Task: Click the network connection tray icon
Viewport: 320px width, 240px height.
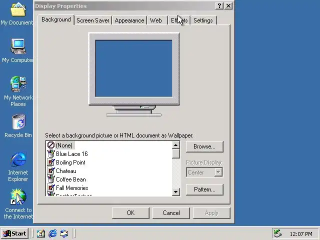Action: (277, 233)
